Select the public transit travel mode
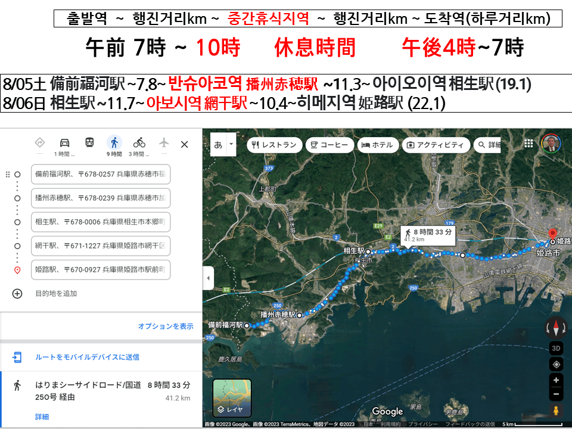The height and width of the screenshot is (429, 572). click(89, 143)
